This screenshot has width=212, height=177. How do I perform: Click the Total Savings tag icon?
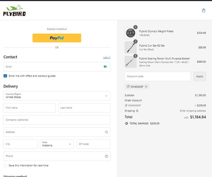(x=127, y=124)
